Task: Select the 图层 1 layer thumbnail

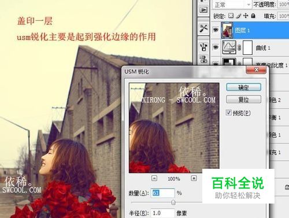Action: coord(227,30)
